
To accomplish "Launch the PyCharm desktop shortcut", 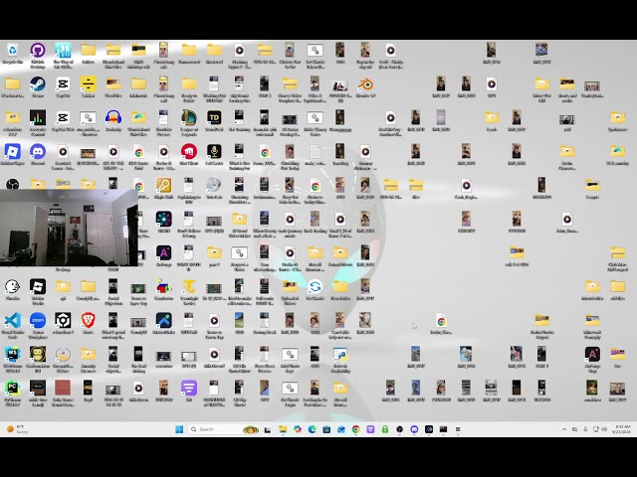I will 13,389.
